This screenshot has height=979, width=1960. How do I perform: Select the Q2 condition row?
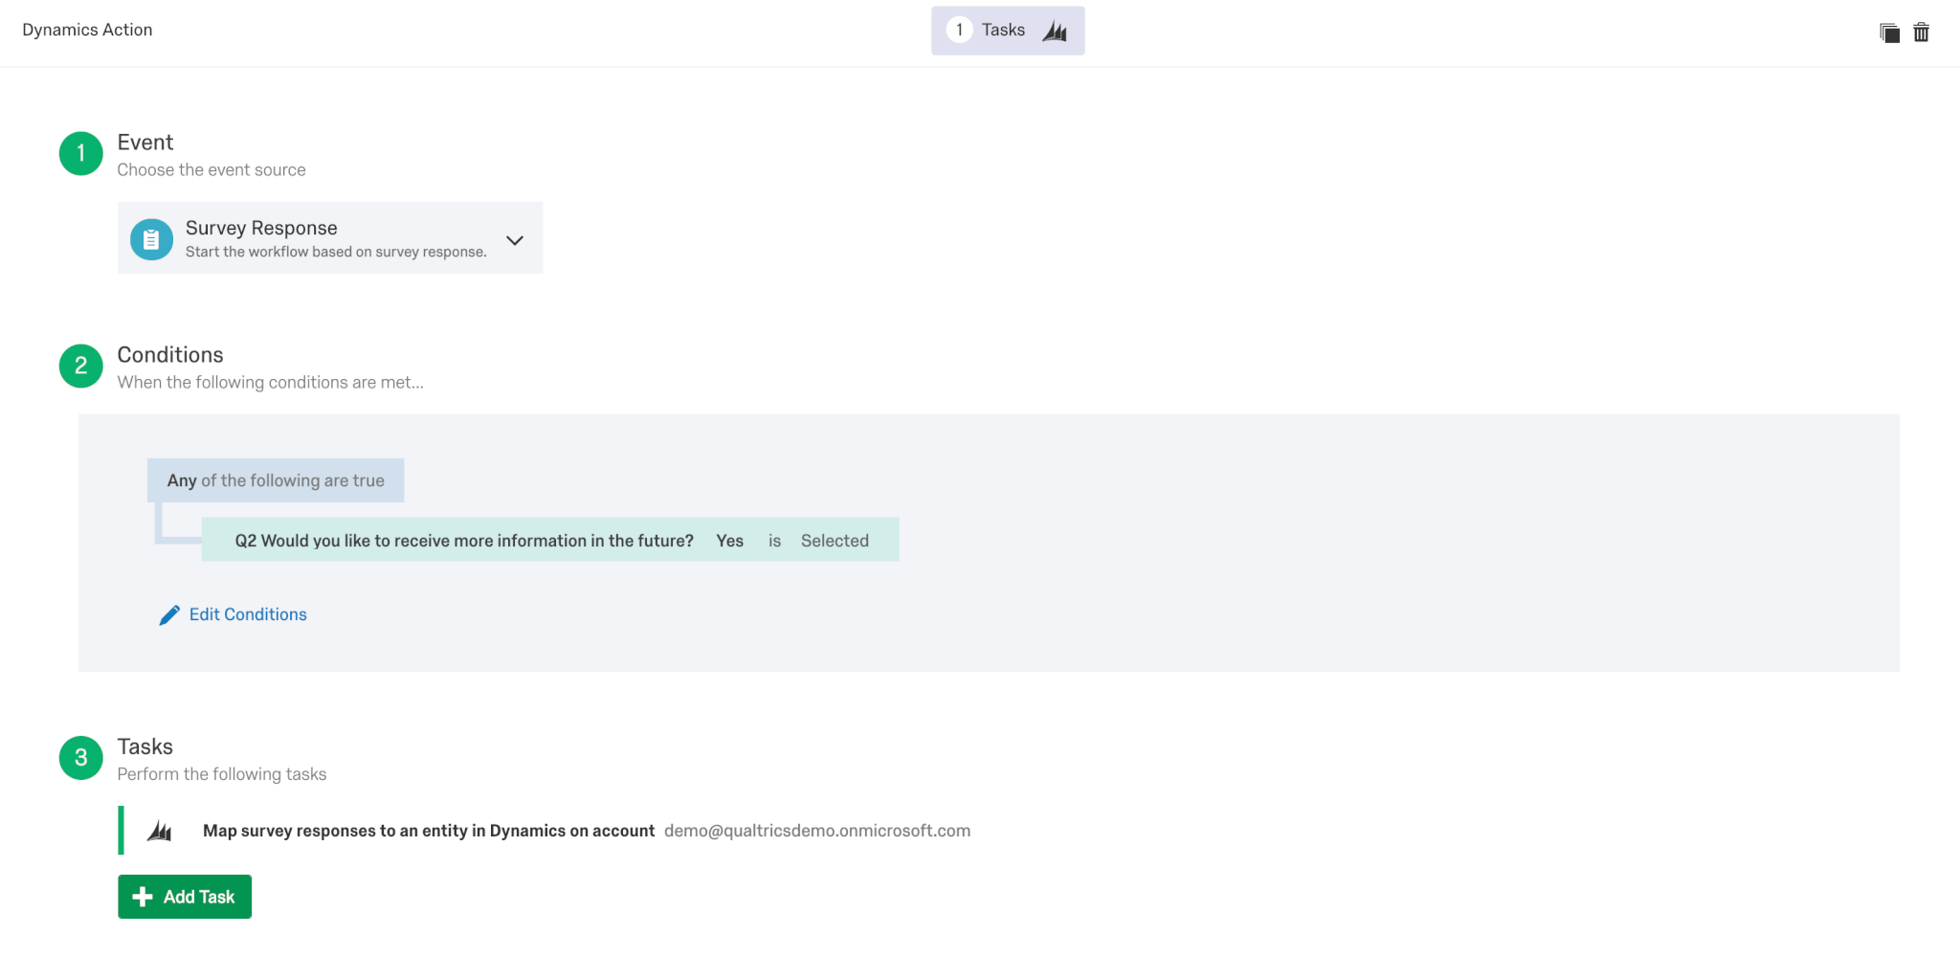(x=550, y=540)
